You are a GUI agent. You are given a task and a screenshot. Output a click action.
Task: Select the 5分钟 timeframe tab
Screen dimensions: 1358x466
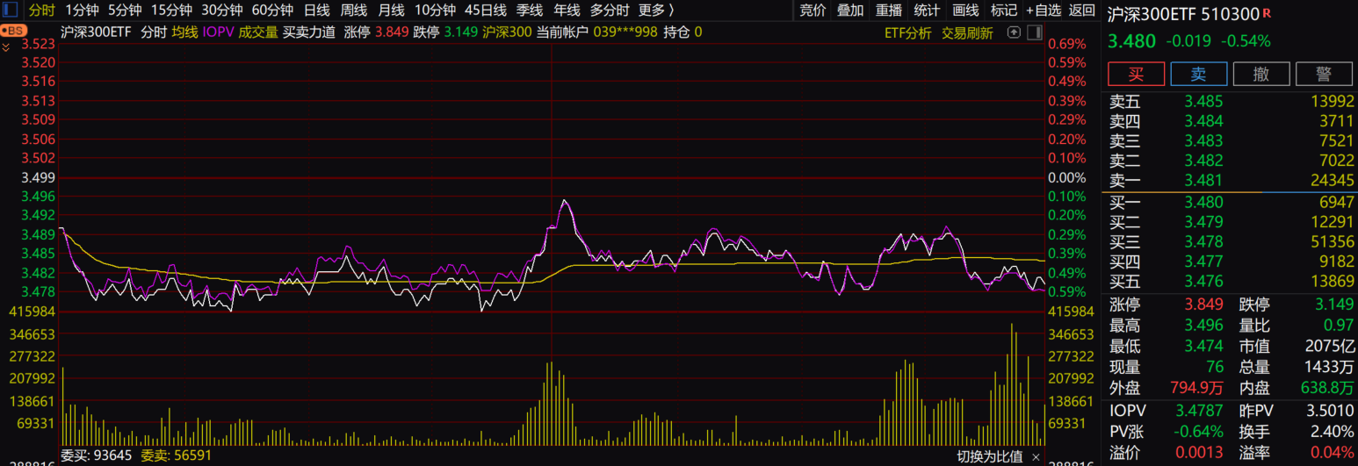click(125, 11)
